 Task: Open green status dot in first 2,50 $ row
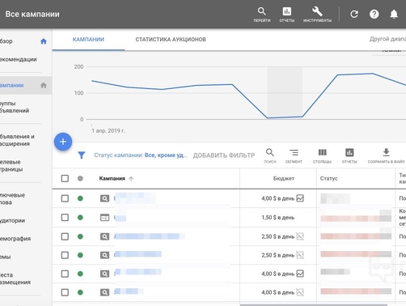80,236
